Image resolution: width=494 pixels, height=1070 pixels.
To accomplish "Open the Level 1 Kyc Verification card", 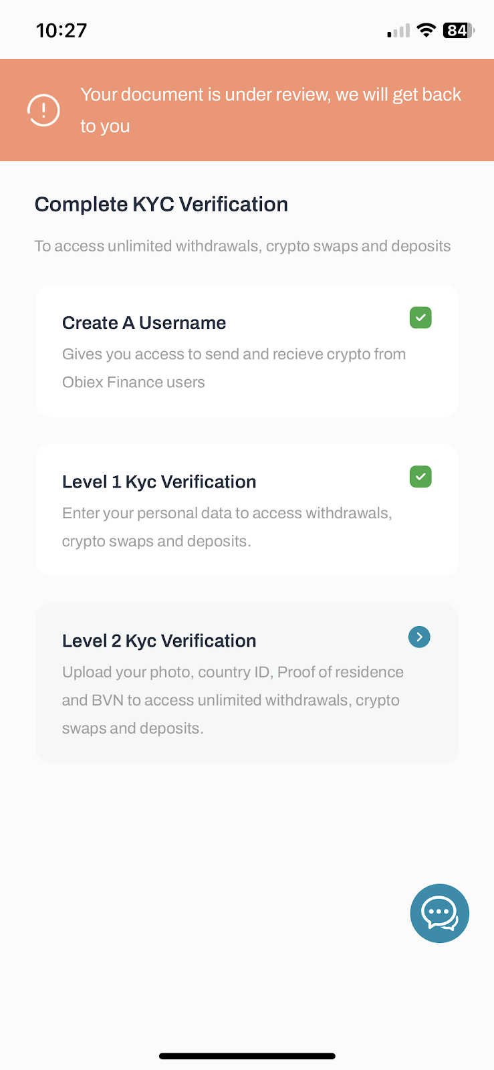I will tap(247, 510).
